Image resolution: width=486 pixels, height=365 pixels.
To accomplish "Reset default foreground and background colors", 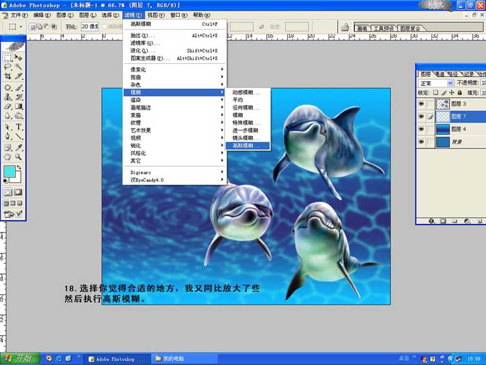I will coord(5,181).
